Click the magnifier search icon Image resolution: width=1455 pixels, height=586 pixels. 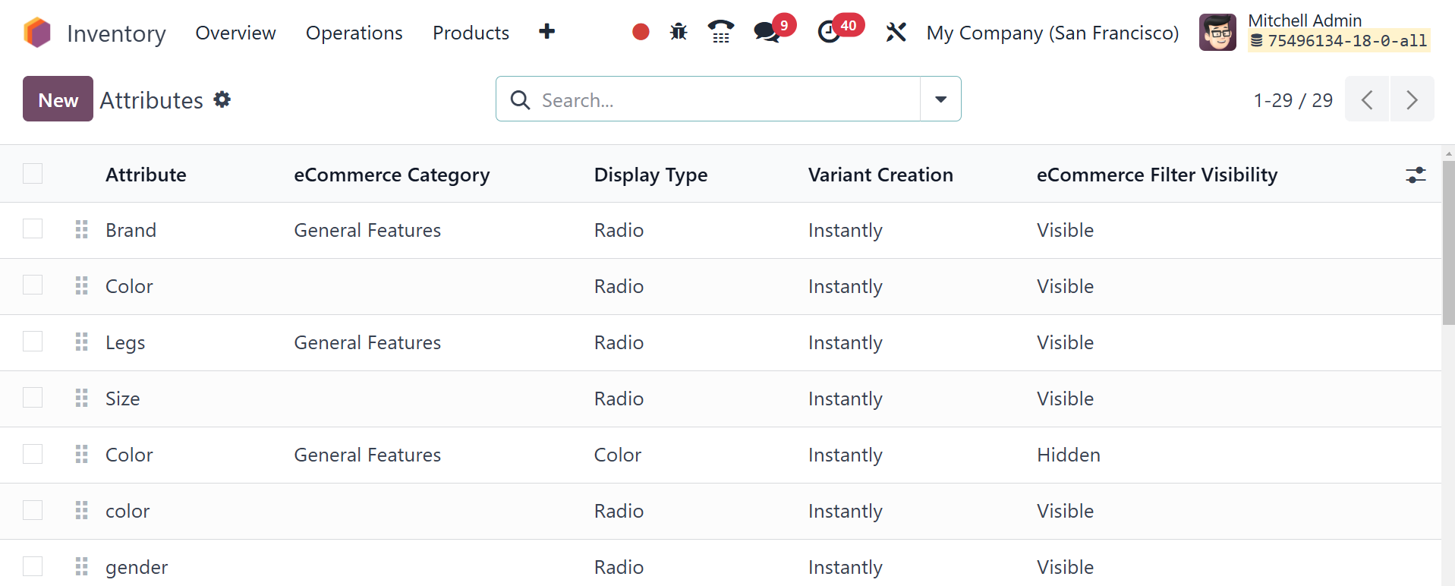coord(520,99)
